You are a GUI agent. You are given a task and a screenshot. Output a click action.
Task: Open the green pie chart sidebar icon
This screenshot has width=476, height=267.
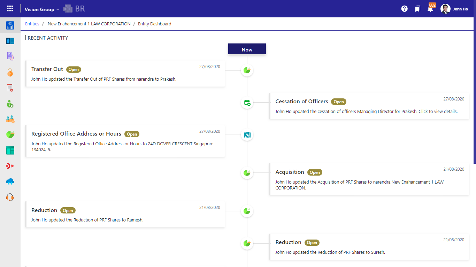coord(10,134)
